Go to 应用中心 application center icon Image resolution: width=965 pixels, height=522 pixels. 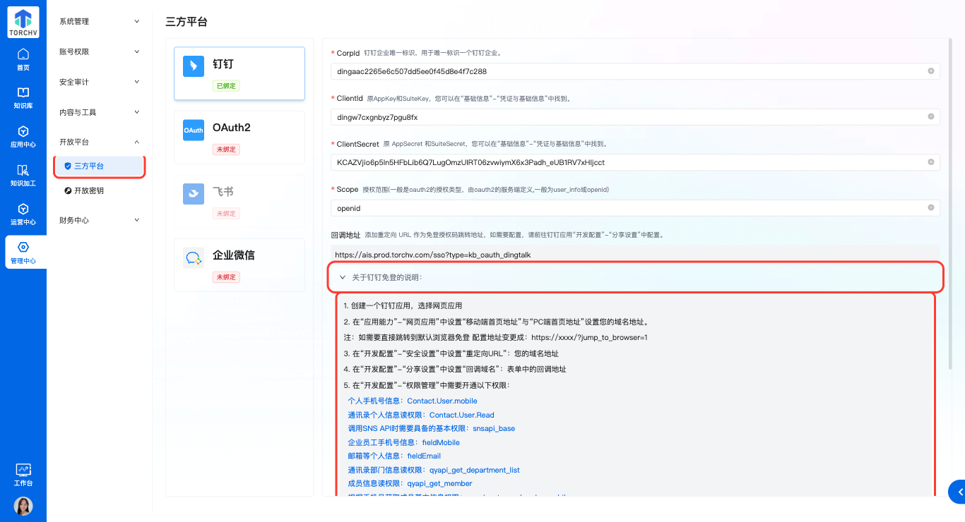tap(23, 137)
